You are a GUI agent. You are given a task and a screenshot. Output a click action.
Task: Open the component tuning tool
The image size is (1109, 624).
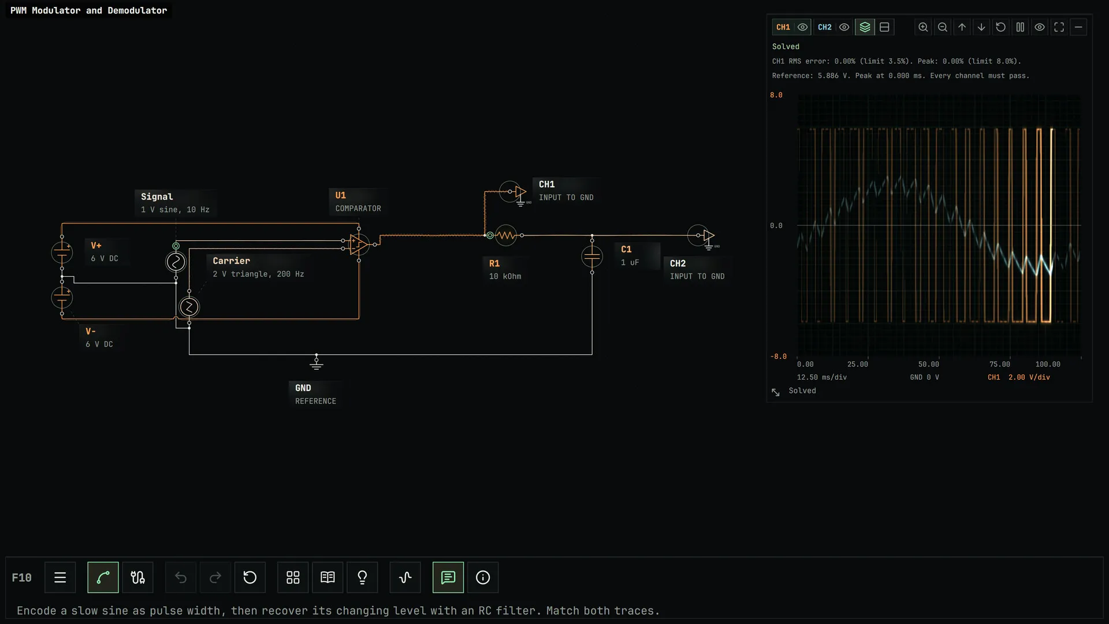[137, 577]
